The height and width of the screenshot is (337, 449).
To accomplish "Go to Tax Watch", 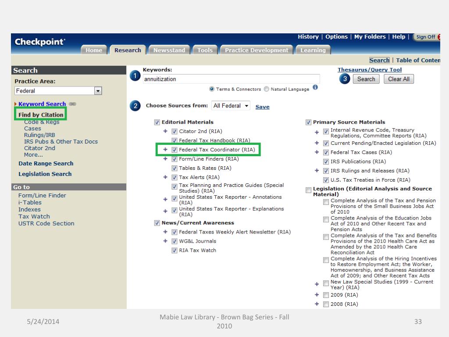I will click(34, 216).
